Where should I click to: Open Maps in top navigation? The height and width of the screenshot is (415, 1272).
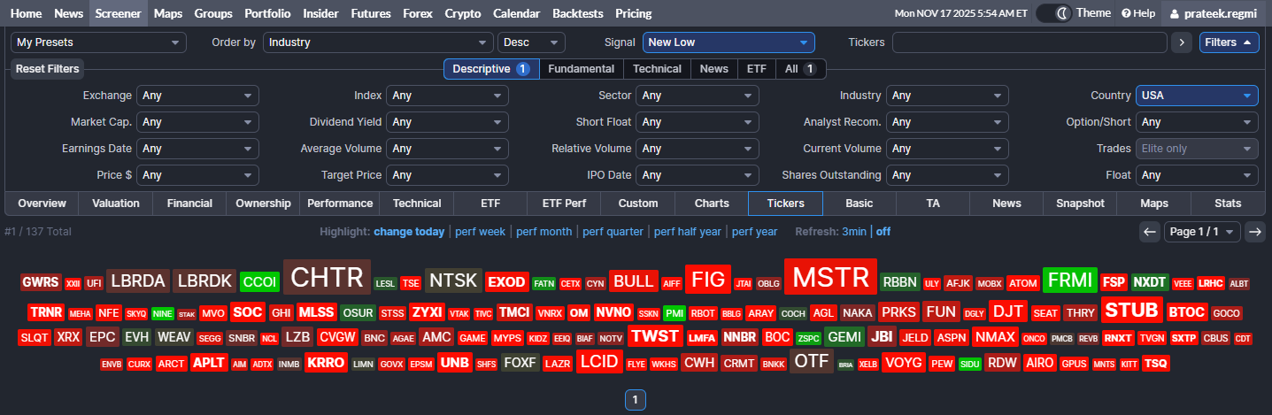167,13
